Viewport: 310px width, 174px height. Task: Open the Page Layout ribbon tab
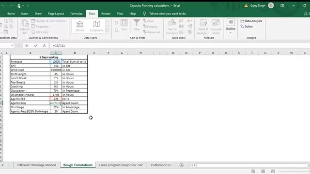click(56, 14)
